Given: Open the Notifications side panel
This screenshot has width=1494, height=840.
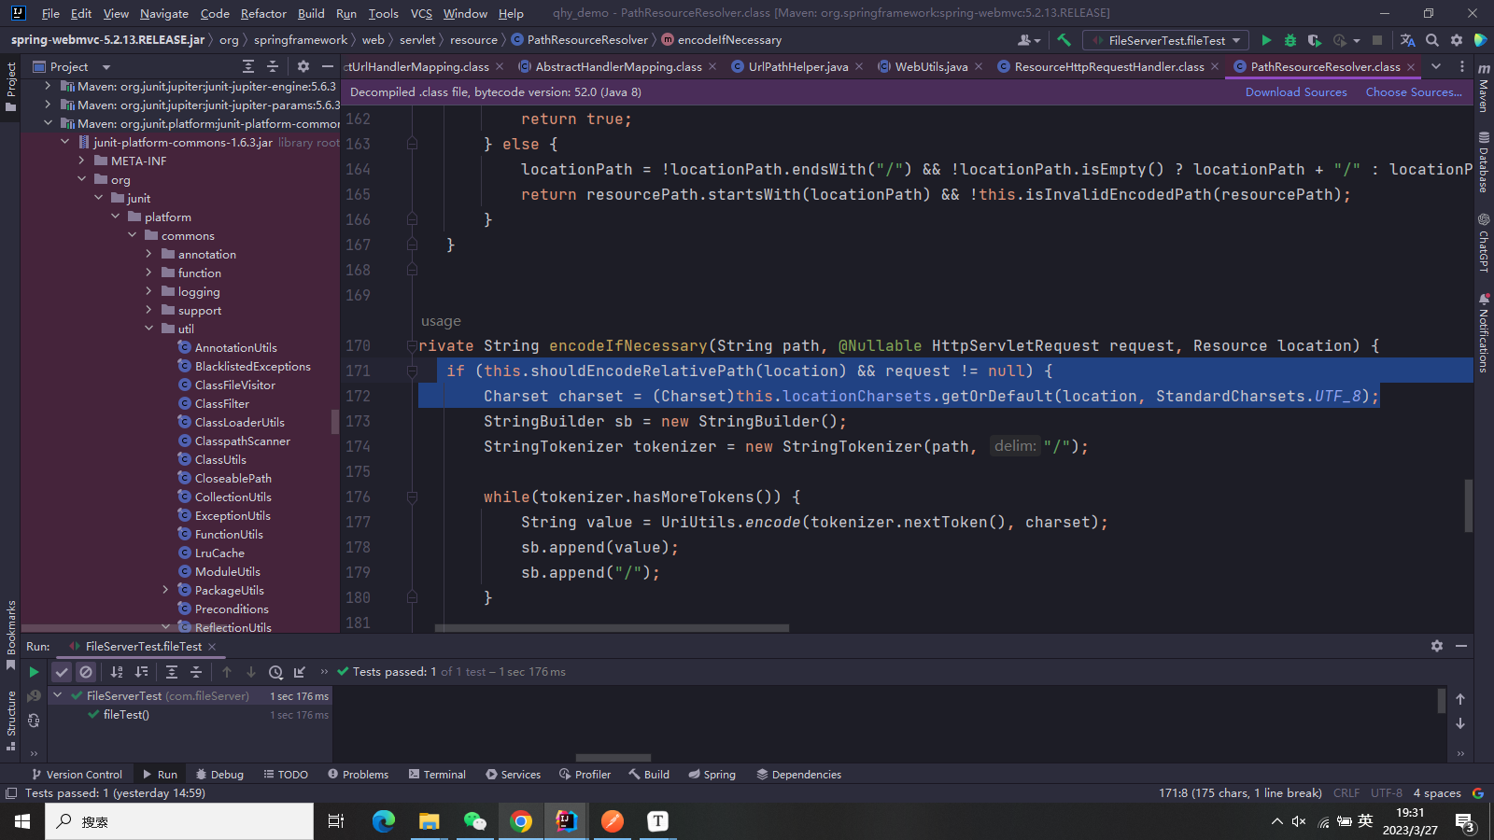Looking at the screenshot, I should click(1484, 333).
